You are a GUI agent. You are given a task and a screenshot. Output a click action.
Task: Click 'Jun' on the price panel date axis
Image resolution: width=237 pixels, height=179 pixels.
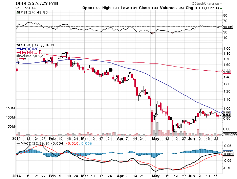[x=192, y=138]
